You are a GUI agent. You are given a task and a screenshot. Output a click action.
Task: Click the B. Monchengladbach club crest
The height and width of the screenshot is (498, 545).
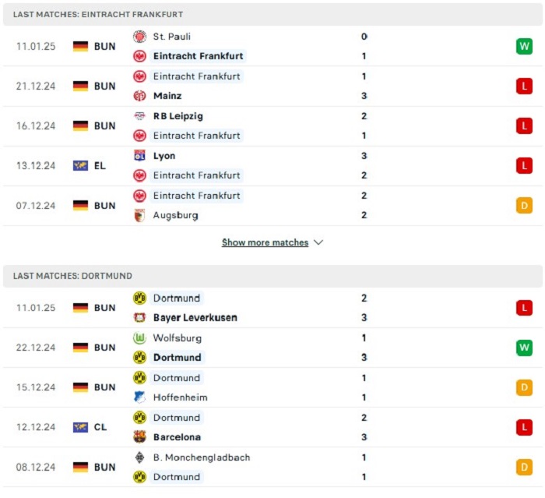pos(139,457)
